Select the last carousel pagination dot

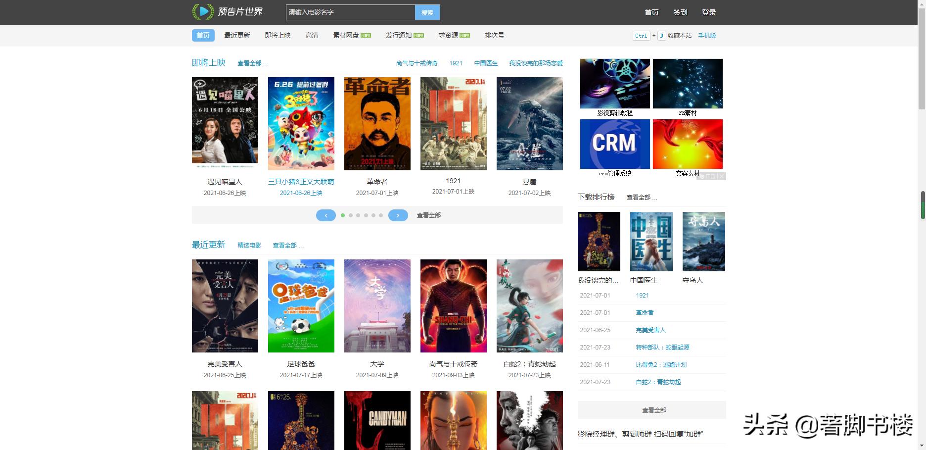click(x=381, y=215)
